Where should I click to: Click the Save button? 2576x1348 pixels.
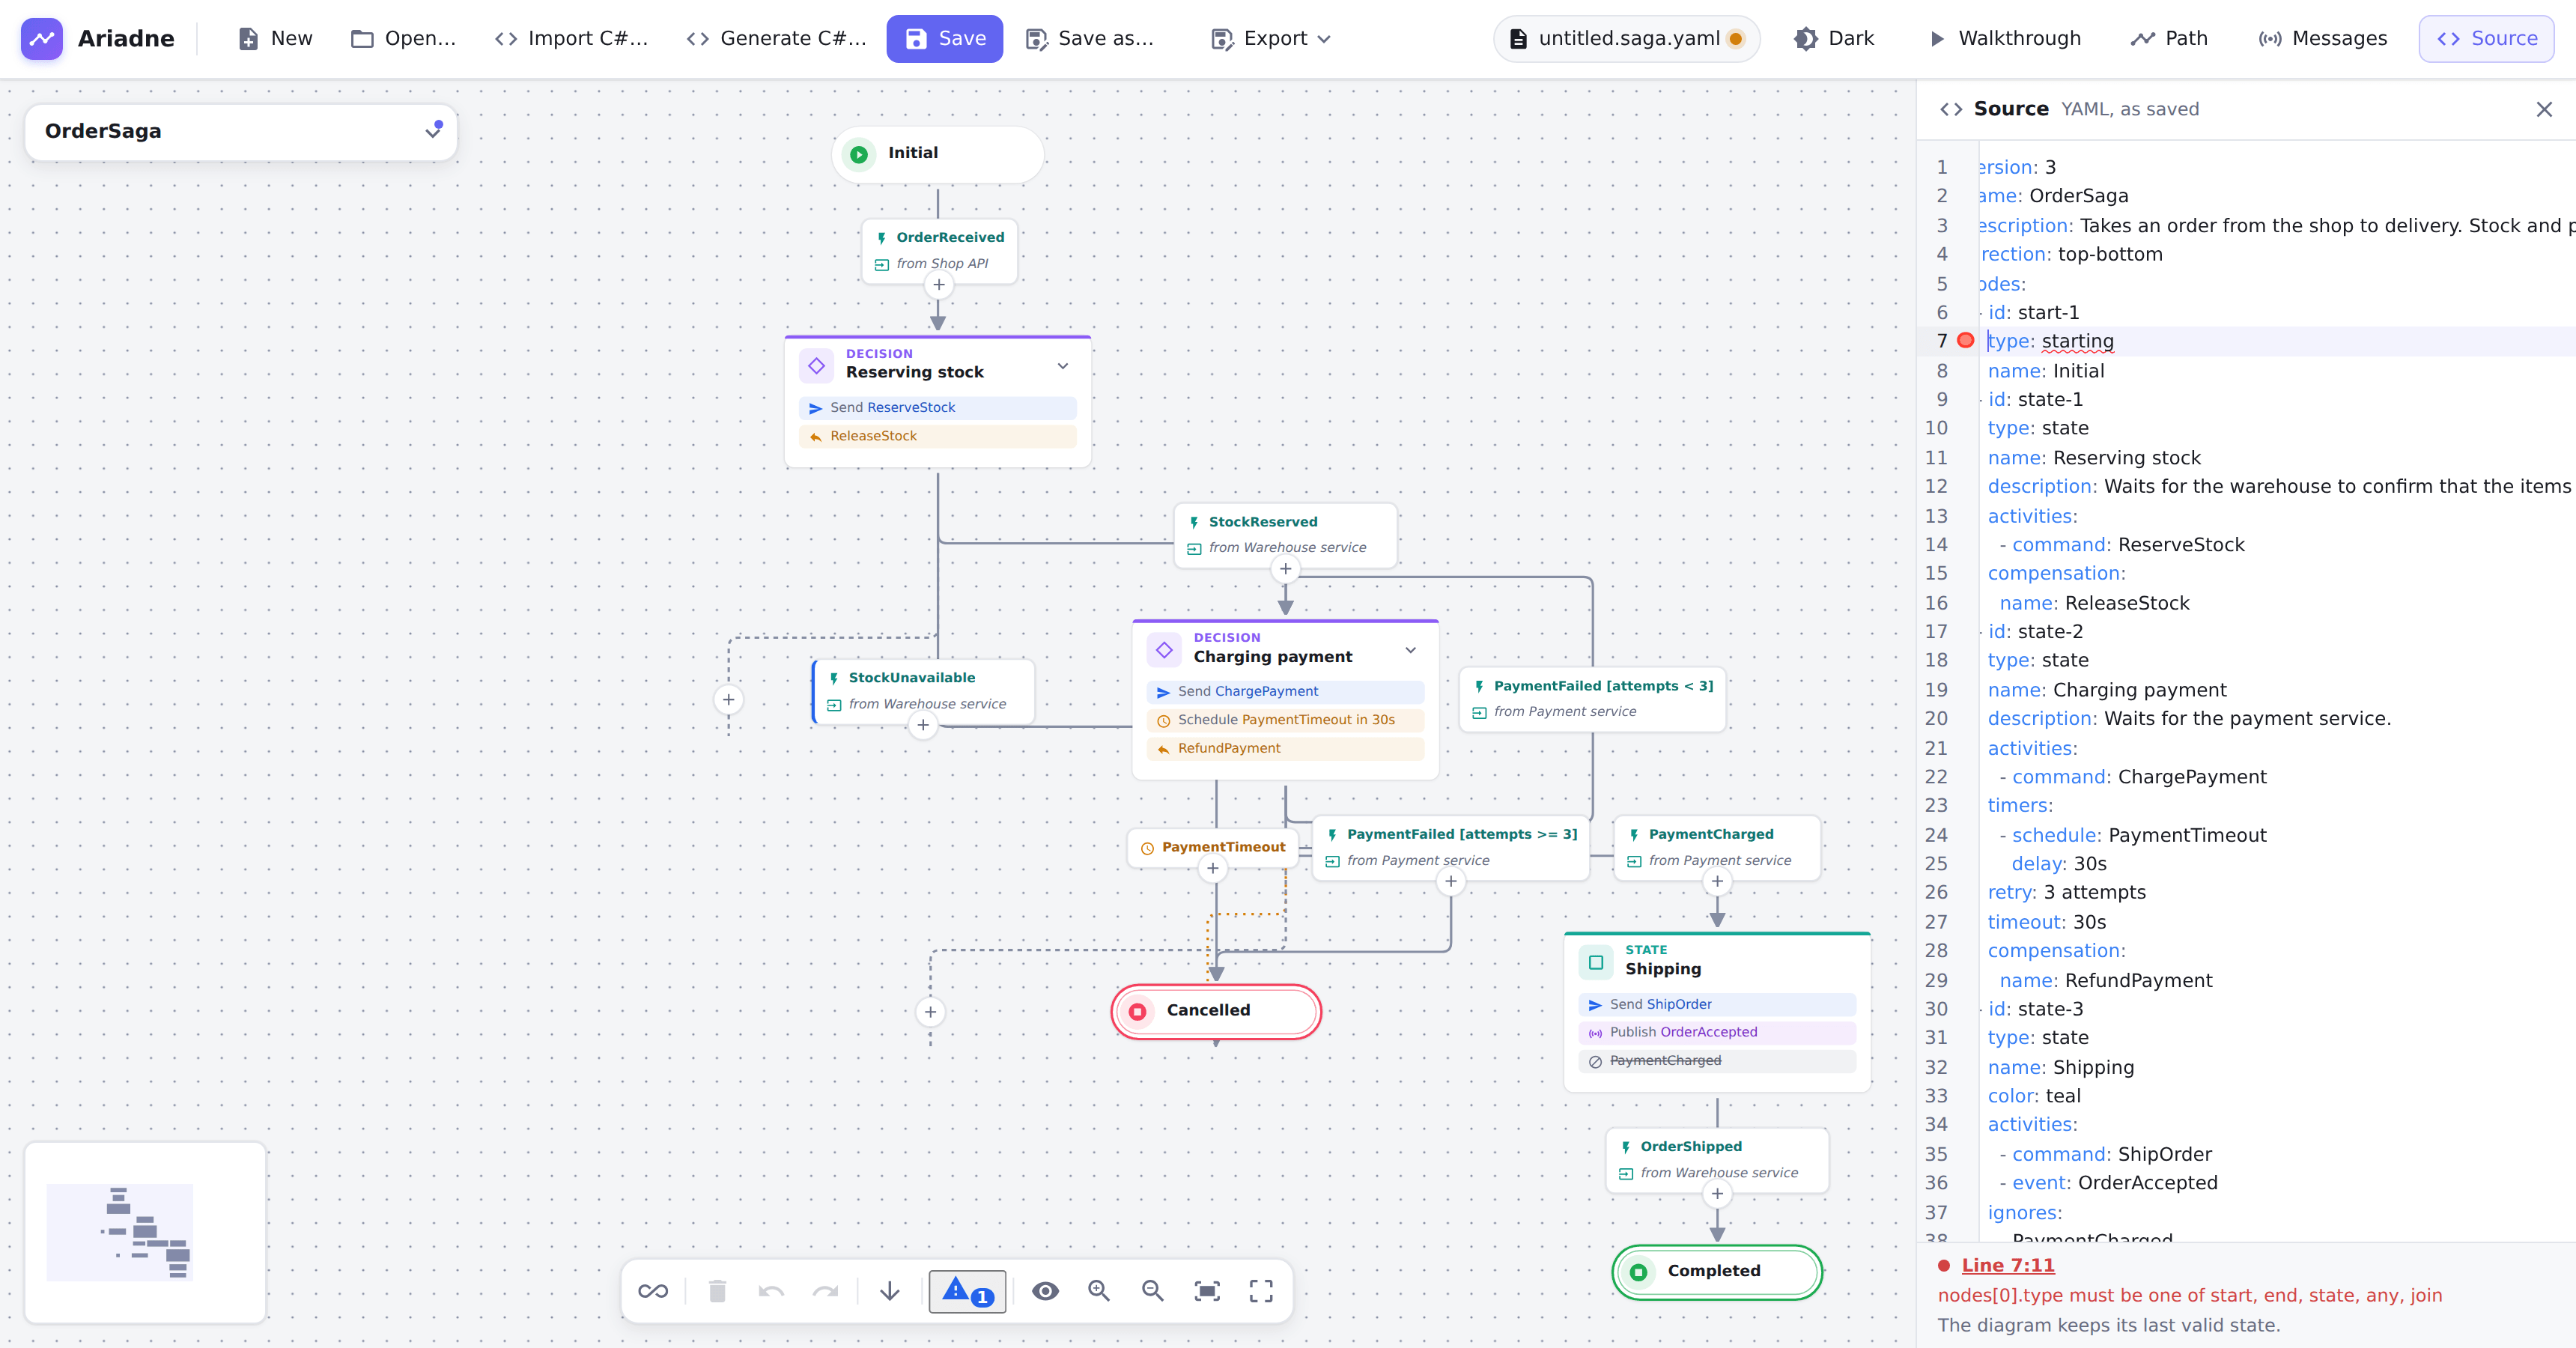point(944,39)
